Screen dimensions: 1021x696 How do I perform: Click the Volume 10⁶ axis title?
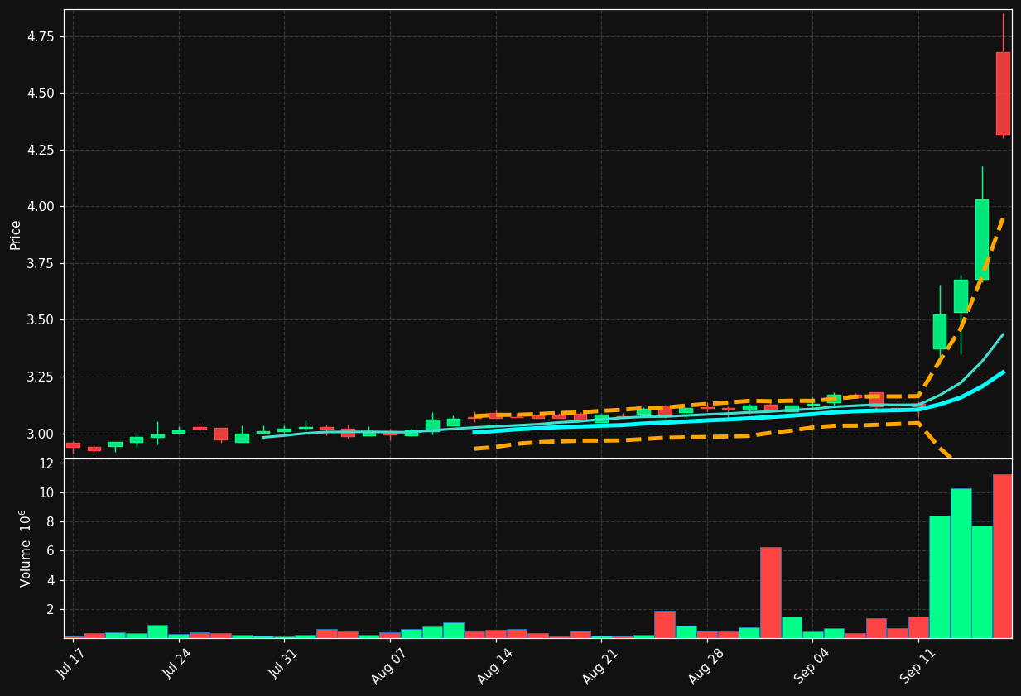point(25,548)
